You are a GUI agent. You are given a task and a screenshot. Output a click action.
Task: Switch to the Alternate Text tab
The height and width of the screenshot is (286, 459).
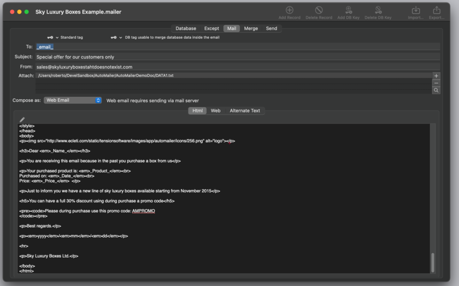click(245, 111)
